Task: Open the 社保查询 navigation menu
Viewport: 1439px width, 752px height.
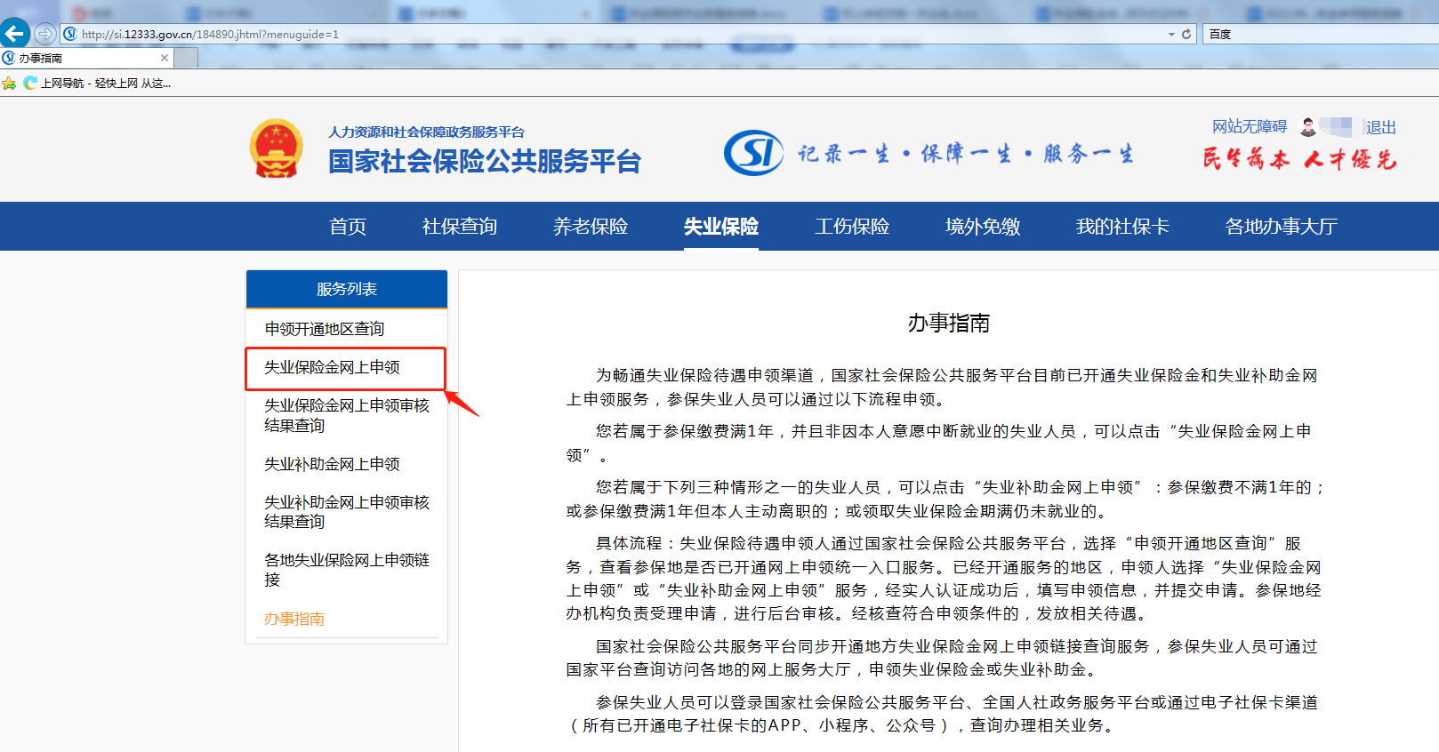Action: tap(459, 227)
